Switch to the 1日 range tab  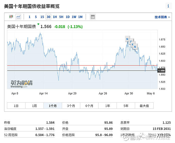[x=16, y=106]
